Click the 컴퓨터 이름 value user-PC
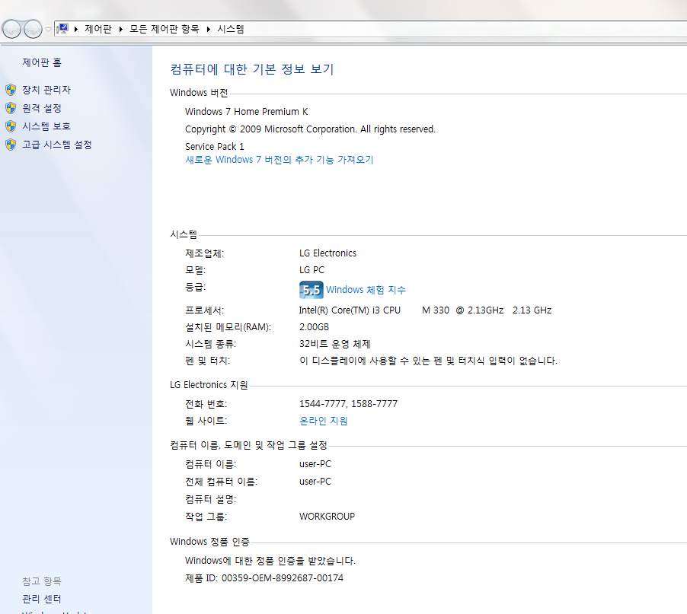 tap(315, 464)
